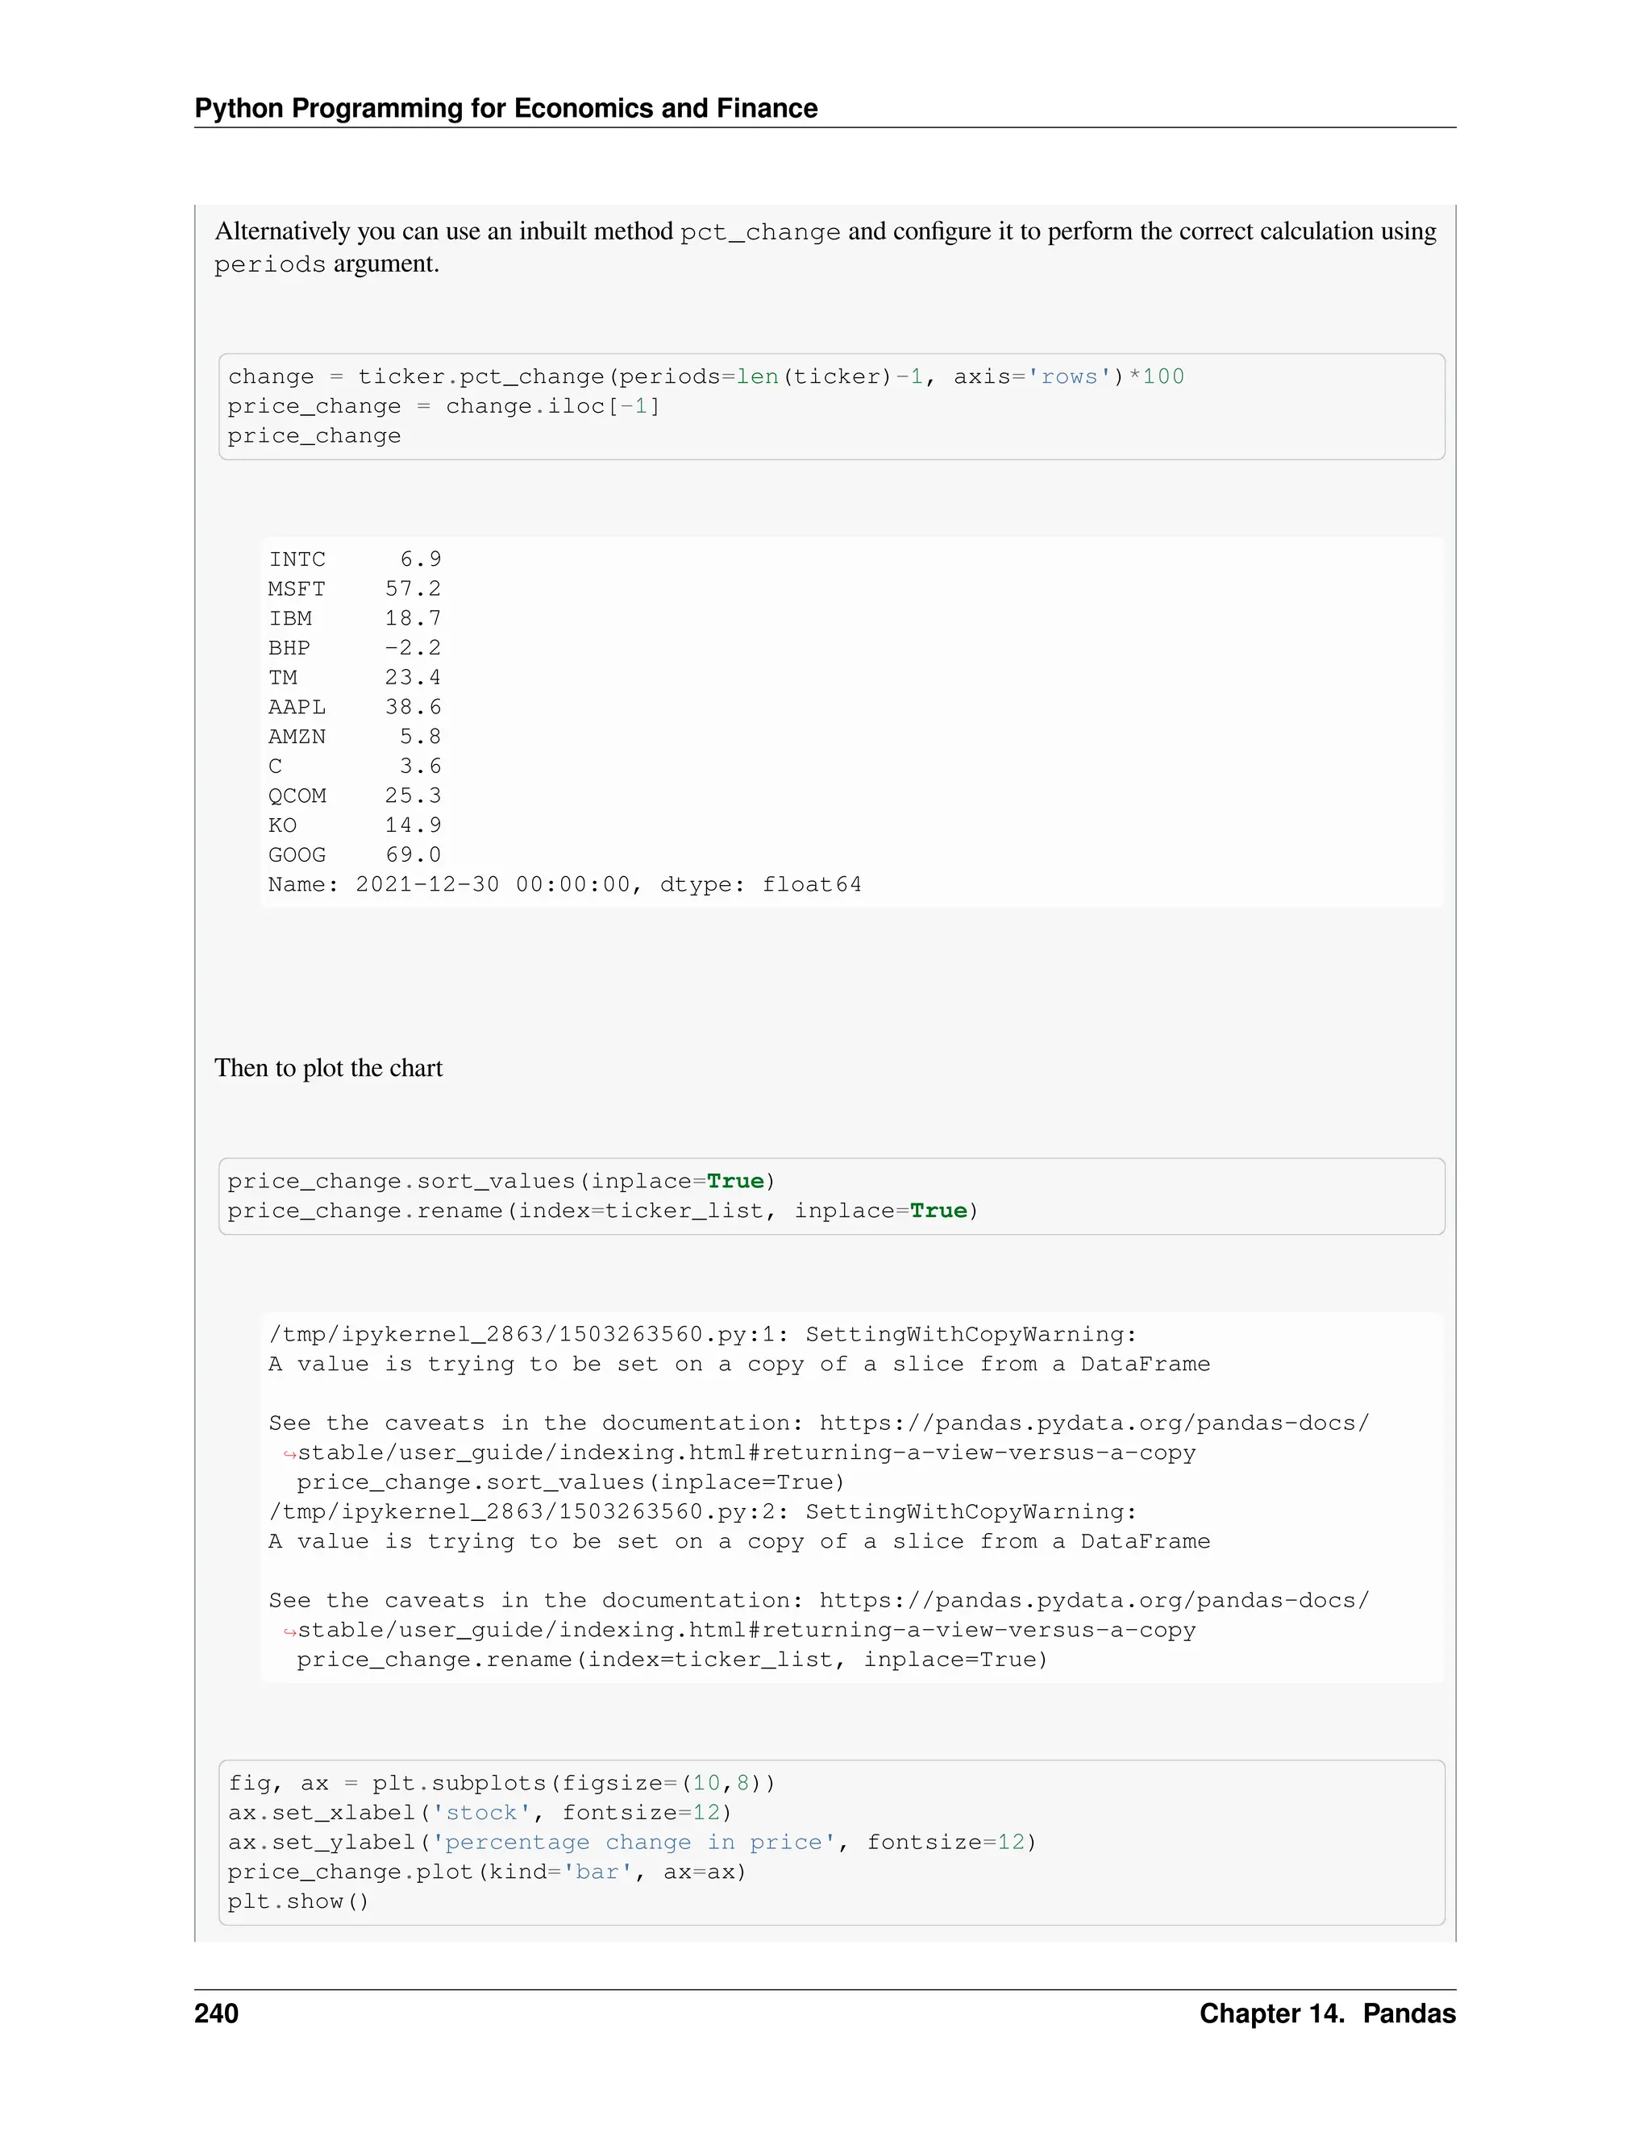Viewport: 1651px width, 2136px height.
Task: Click the 'BHP -2.2' output row
Action: (355, 647)
